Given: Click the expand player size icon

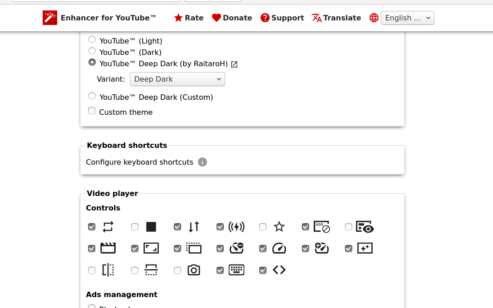Looking at the screenshot, I should [151, 248].
